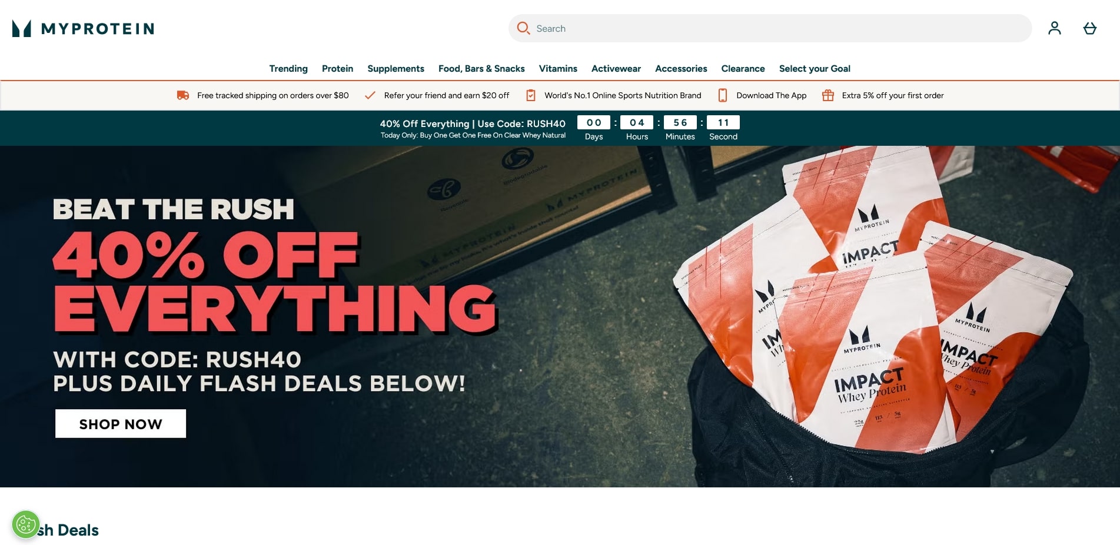Image resolution: width=1120 pixels, height=545 pixels.
Task: Expand Food, Bars & Snacks menu
Action: (x=481, y=69)
